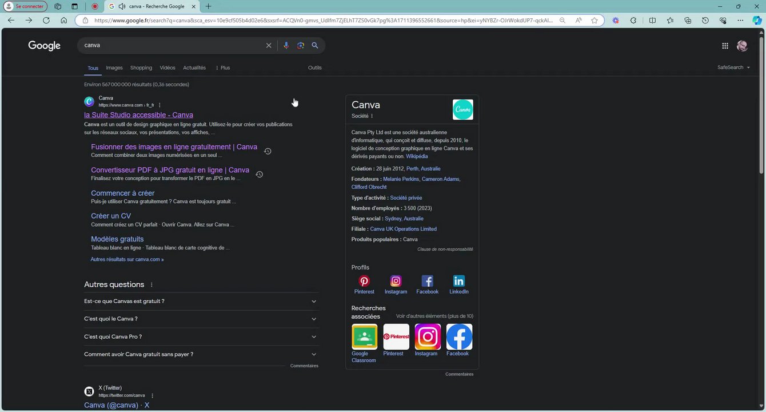This screenshot has width=766, height=412.
Task: Click the Google search magnifier button
Action: click(315, 45)
